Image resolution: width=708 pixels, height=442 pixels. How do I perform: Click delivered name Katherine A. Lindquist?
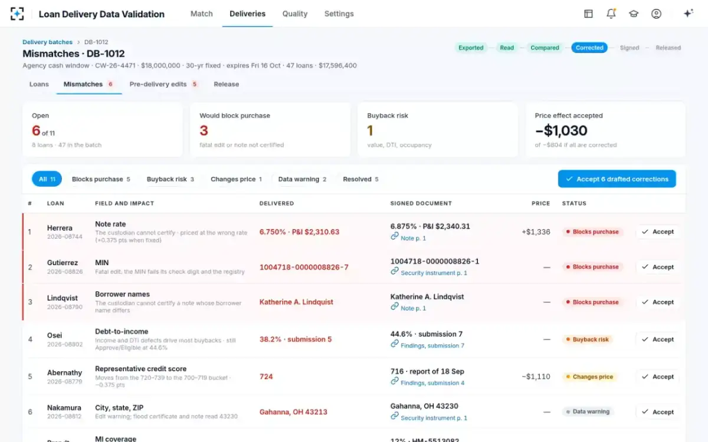(296, 302)
